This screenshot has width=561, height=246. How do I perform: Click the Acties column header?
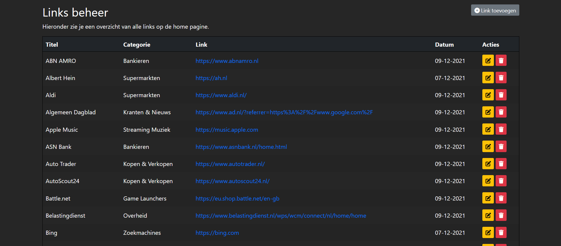click(491, 45)
